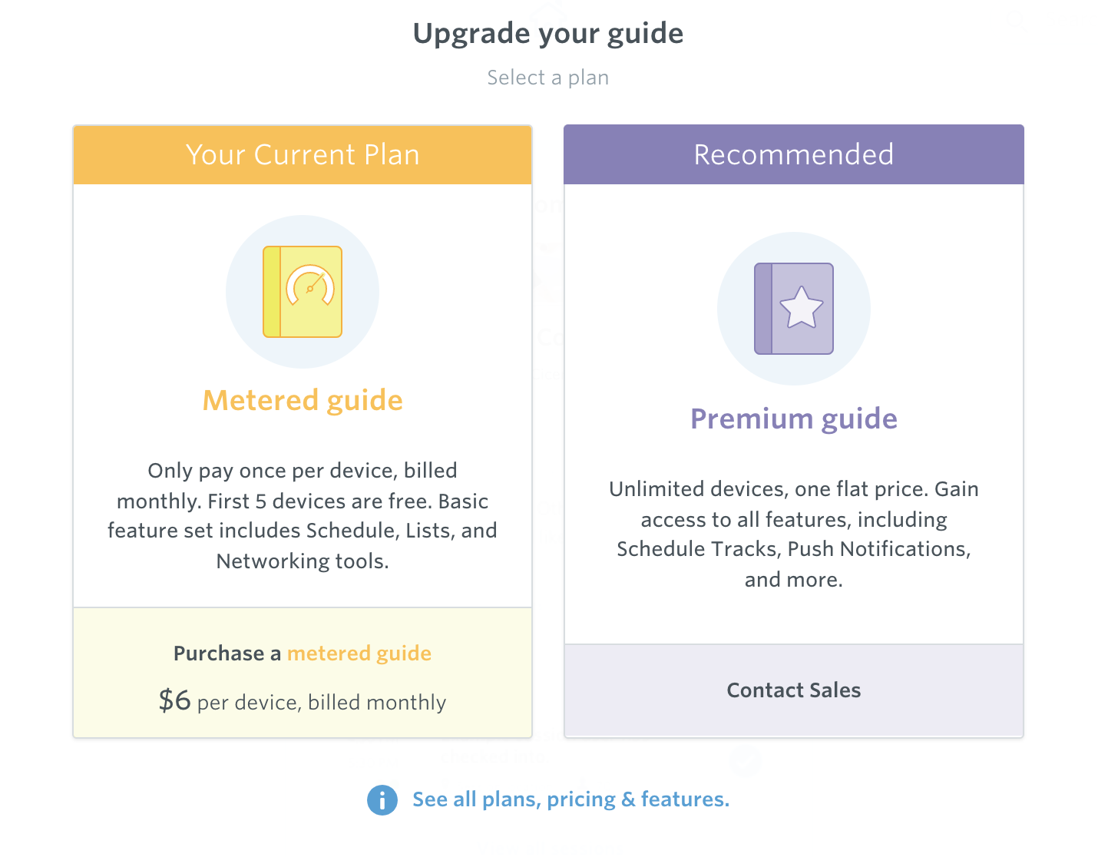Click the Your Current Plan header
The height and width of the screenshot is (857, 1098).
pos(303,154)
